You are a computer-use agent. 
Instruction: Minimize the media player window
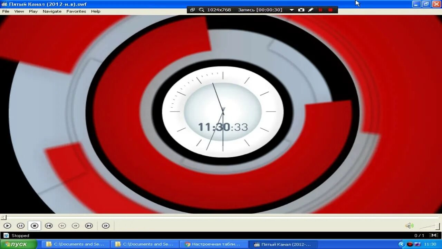tap(417, 4)
